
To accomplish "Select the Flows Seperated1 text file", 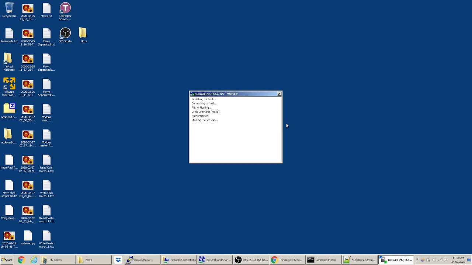I will (46, 62).
